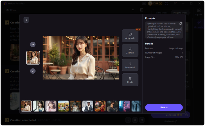Screen dimensions: 205x126
Task: Add credits with the plus icon
Action: point(161,4)
